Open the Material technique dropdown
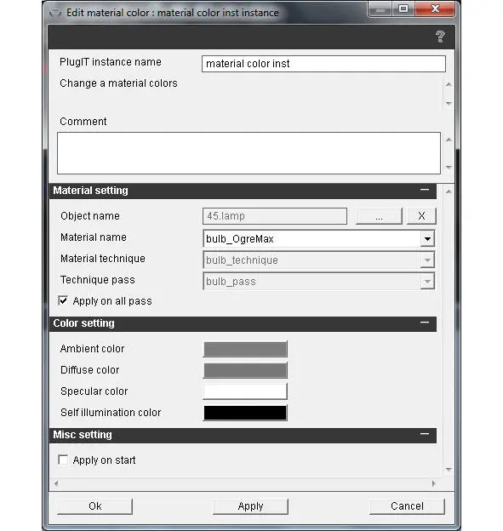 point(427,260)
